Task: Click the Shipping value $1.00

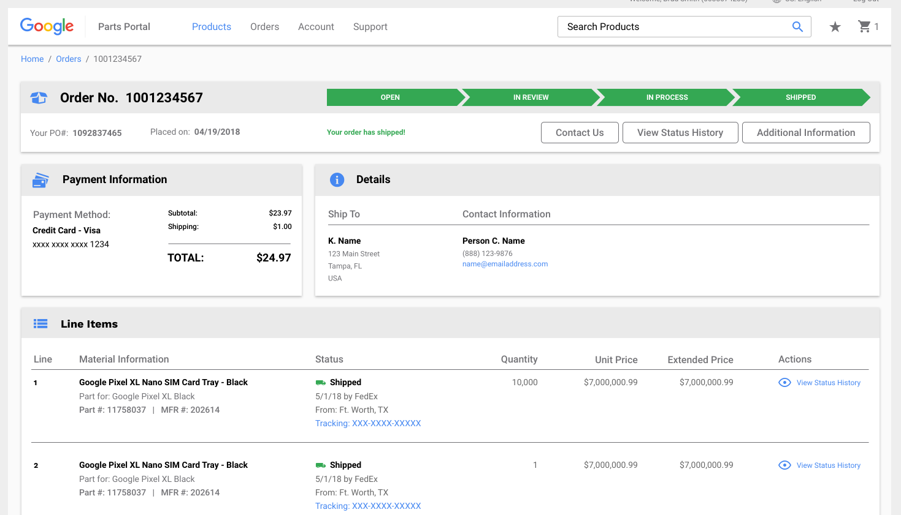Action: click(x=282, y=227)
